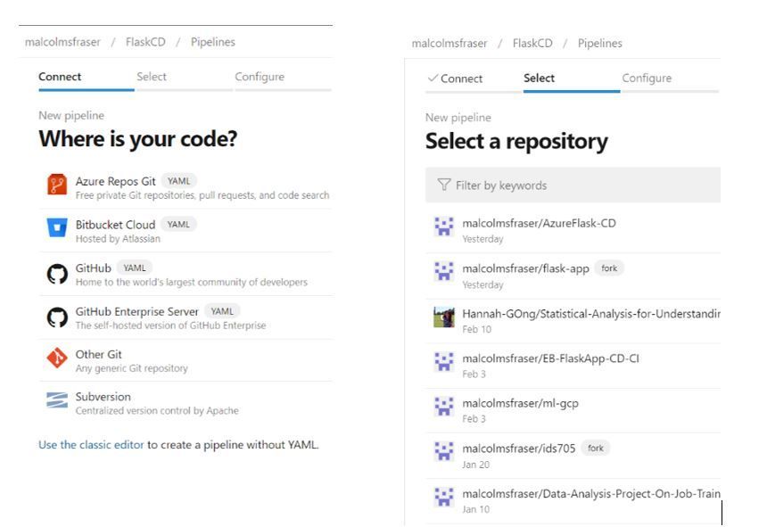This screenshot has width=767, height=527.
Task: Click the avatar for malcolmsfraser/EB-FlaskApp-CD-CI
Action: pos(443,362)
